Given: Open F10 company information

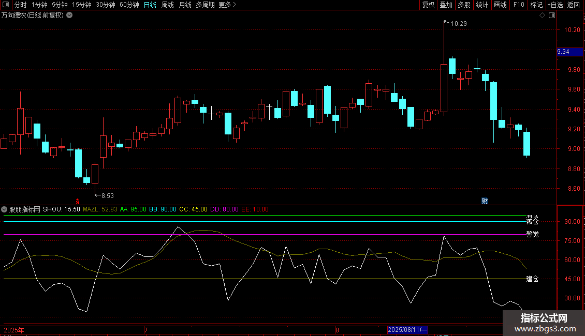Looking at the screenshot, I should point(519,5).
